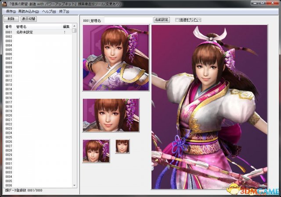Open the 保存 menu
Image resolution: width=281 pixels, height=197 pixels.
point(11,12)
